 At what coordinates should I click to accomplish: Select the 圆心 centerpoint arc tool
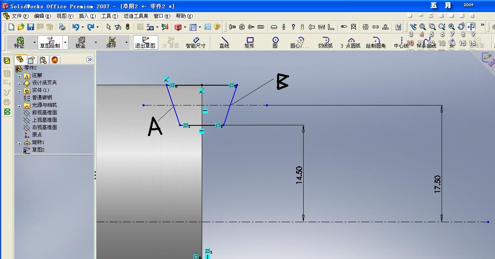pyautogui.click(x=300, y=42)
